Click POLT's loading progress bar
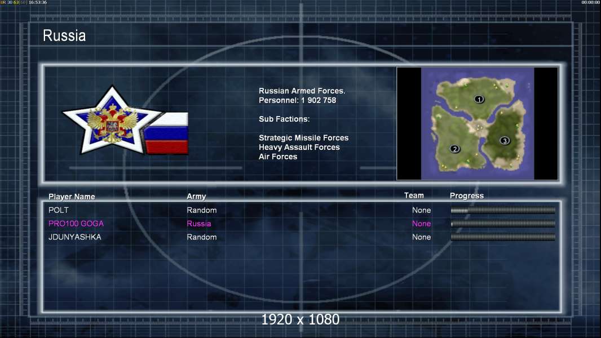601x338 pixels. point(503,210)
